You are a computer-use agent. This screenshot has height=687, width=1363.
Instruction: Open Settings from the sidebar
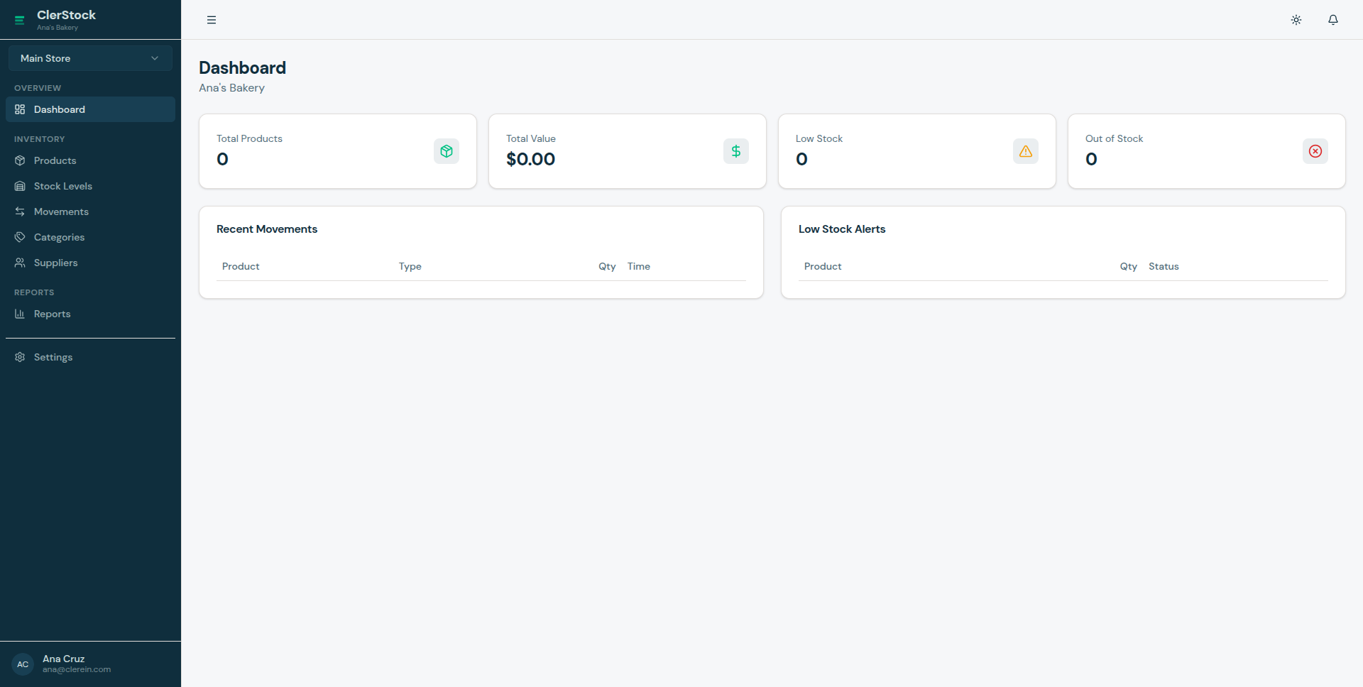[x=53, y=357]
